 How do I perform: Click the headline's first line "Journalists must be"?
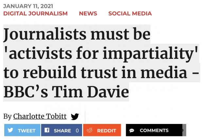coord(77,34)
